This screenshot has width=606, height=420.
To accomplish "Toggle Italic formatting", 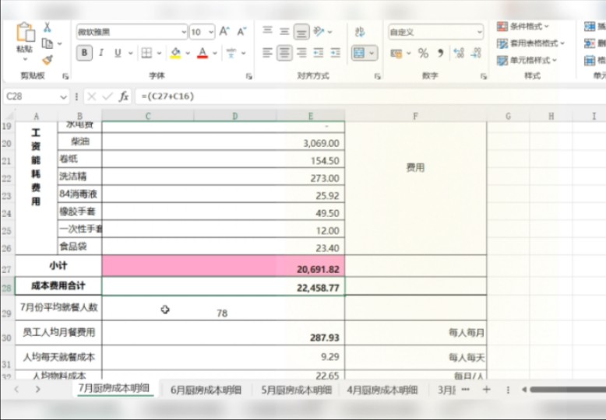I will pyautogui.click(x=101, y=53).
